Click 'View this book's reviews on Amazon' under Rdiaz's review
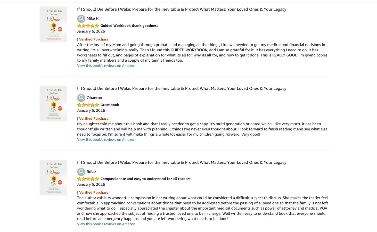This screenshot has height=232, width=377. (x=106, y=224)
